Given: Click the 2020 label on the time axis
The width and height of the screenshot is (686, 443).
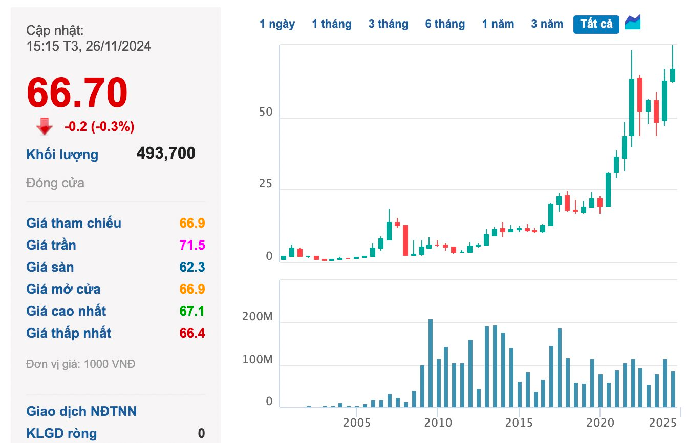Looking at the screenshot, I should point(599,423).
